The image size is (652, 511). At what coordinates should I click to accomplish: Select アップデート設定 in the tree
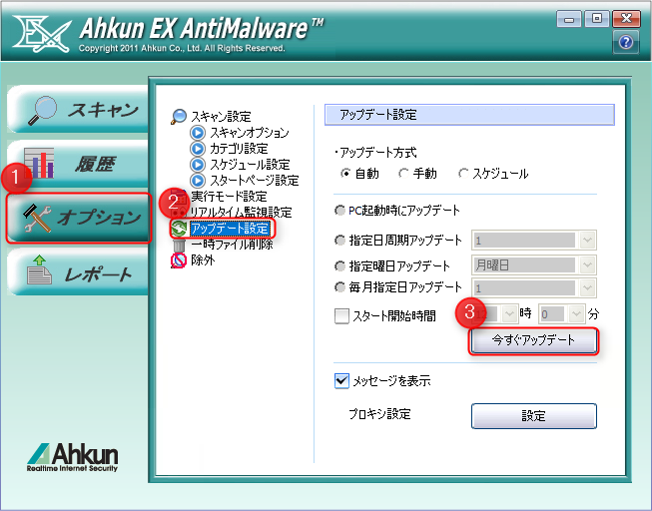click(230, 229)
